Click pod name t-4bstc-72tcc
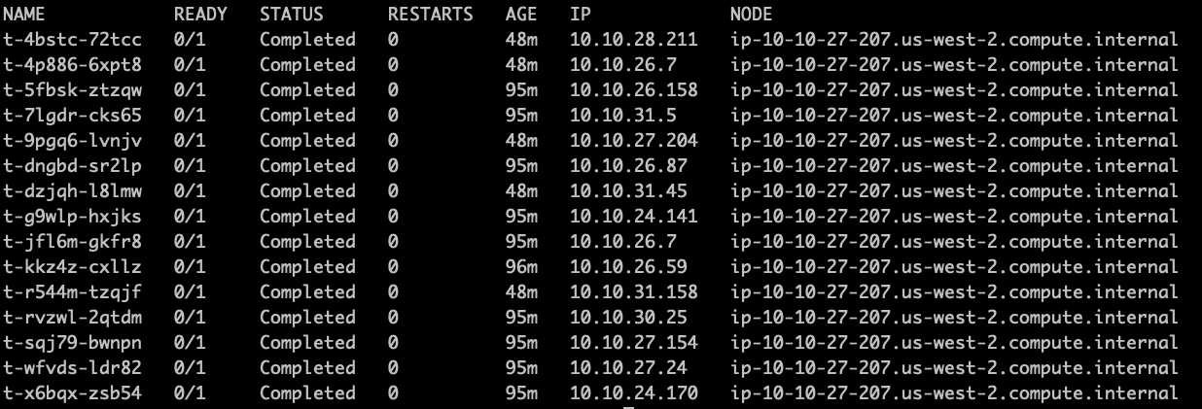The image size is (1202, 409). (x=73, y=40)
